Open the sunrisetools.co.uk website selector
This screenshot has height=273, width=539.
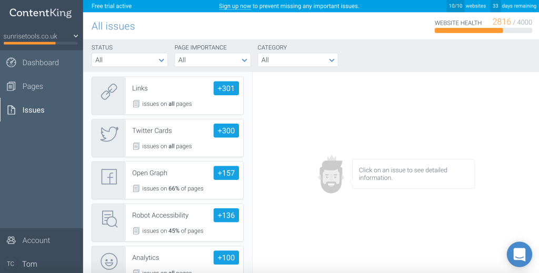(x=41, y=36)
